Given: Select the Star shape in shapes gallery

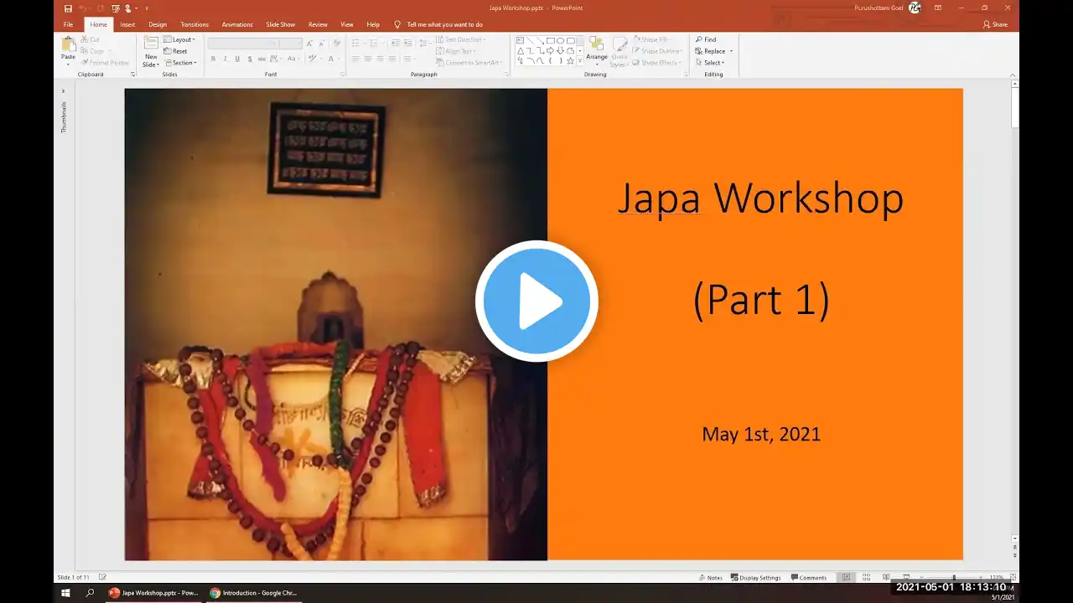Looking at the screenshot, I should click(x=570, y=61).
